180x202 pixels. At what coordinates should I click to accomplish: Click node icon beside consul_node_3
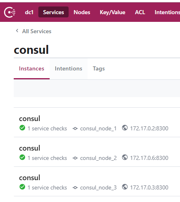(x=75, y=188)
